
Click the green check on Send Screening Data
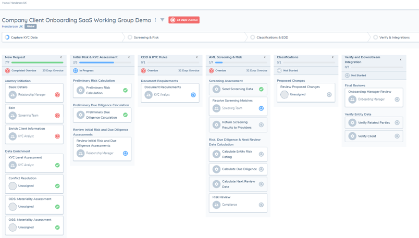[x=261, y=89]
